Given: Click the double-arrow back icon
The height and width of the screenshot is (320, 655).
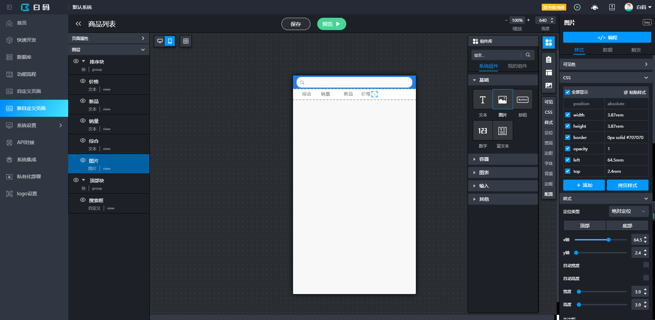Looking at the screenshot, I should 78,24.
